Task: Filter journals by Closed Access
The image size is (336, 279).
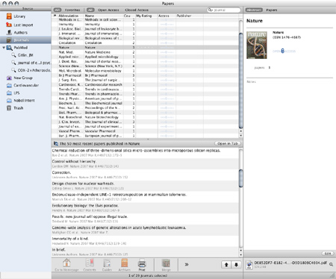Action: (137, 10)
